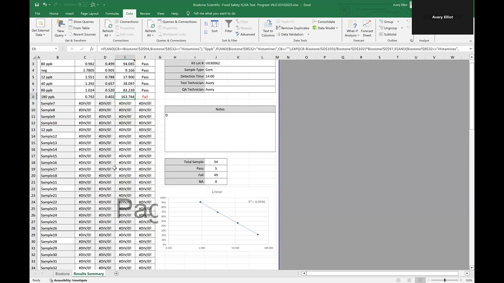Open the Data Validation dropdown arrow
Screen dimensions: 504x283
[x=308, y=34]
